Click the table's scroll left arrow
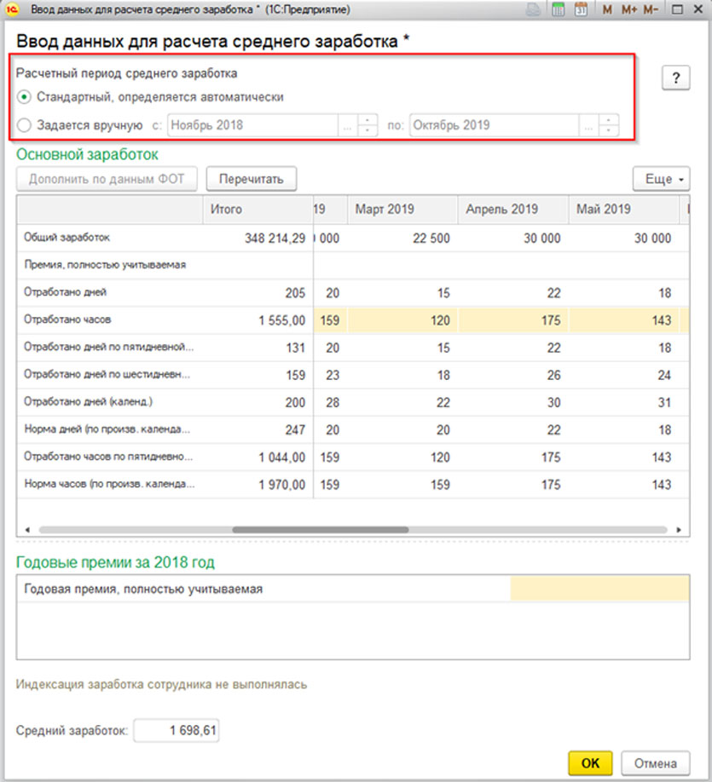712x782 pixels. click(27, 530)
